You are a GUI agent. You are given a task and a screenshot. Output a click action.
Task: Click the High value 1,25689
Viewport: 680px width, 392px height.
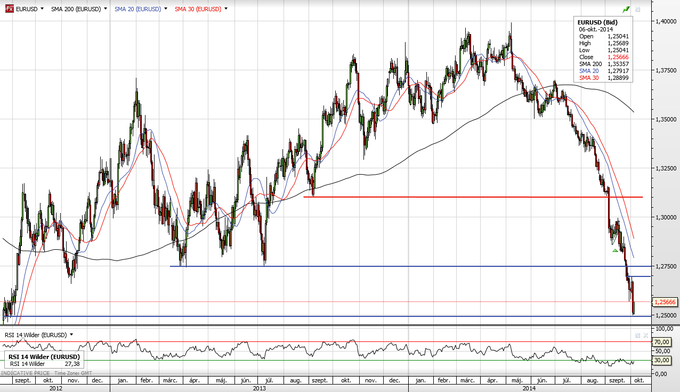[x=617, y=43]
